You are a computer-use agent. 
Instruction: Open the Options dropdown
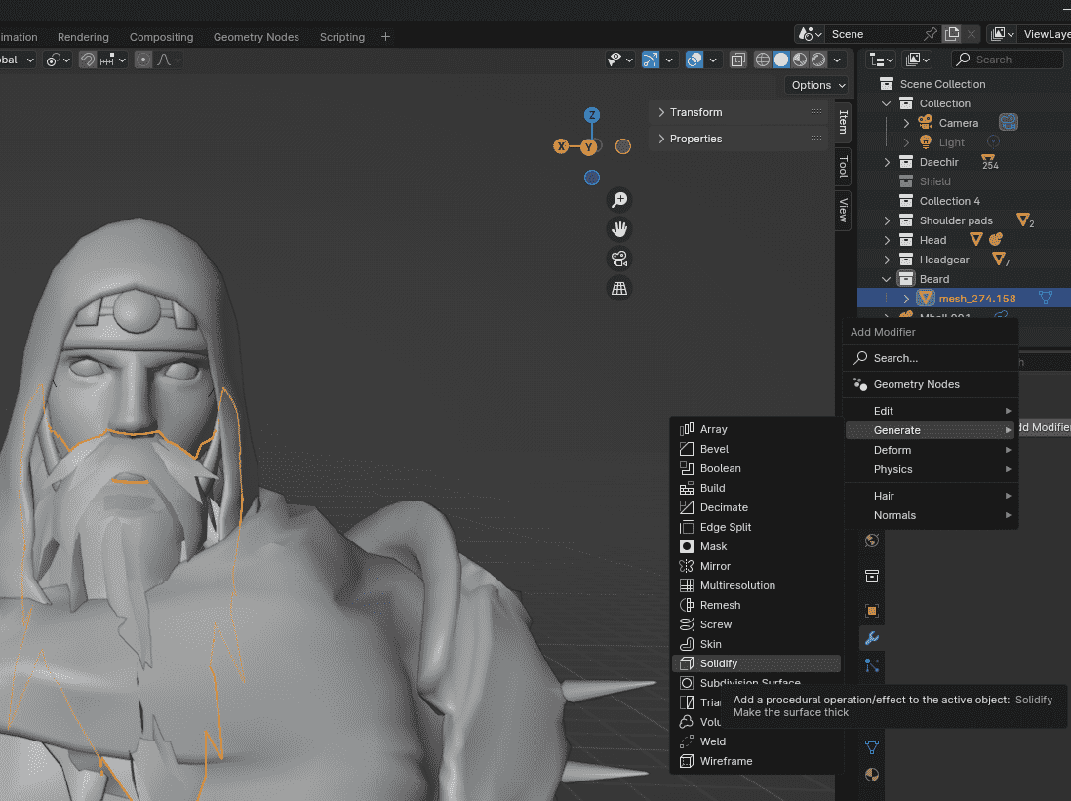click(x=817, y=85)
